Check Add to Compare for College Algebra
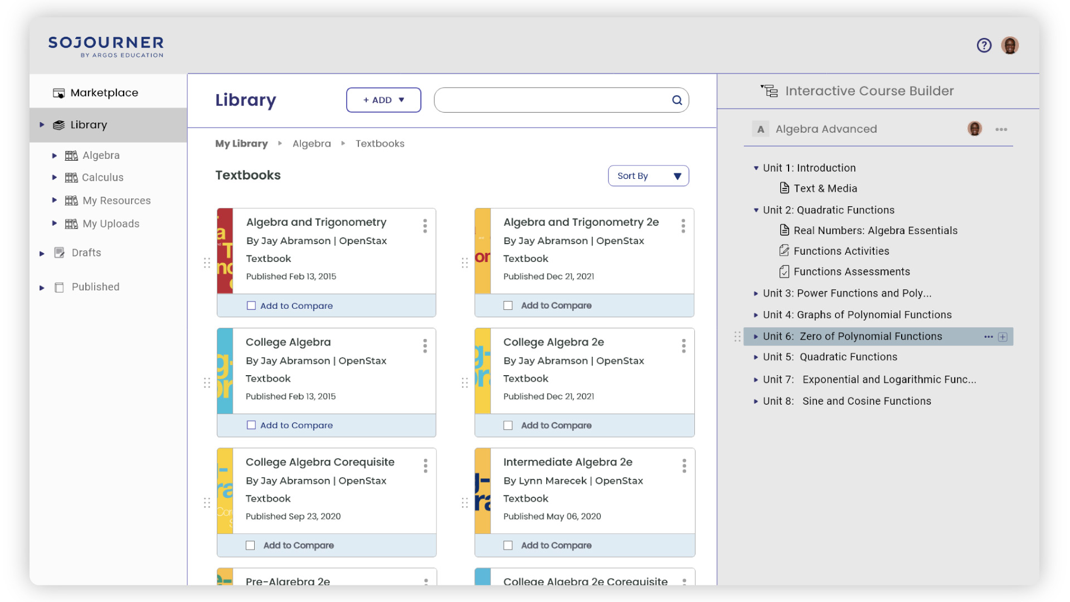The height and width of the screenshot is (602, 1070). click(251, 425)
